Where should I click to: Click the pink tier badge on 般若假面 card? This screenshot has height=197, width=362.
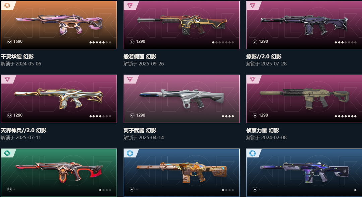pyautogui.click(x=130, y=5)
